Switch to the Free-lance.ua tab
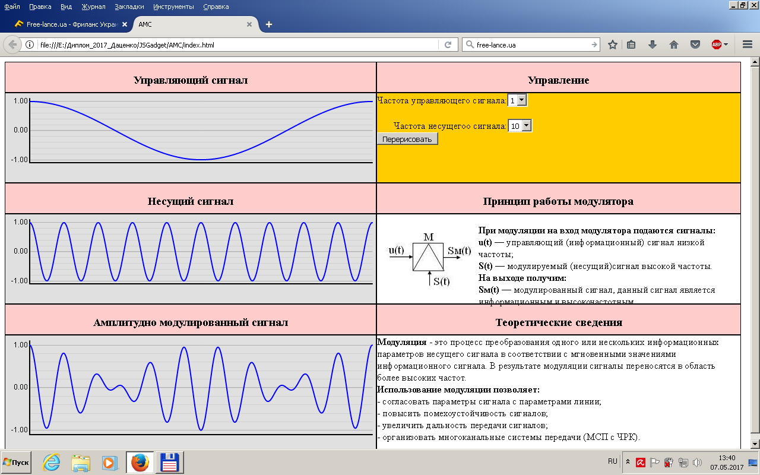The width and height of the screenshot is (760, 475). pyautogui.click(x=71, y=24)
